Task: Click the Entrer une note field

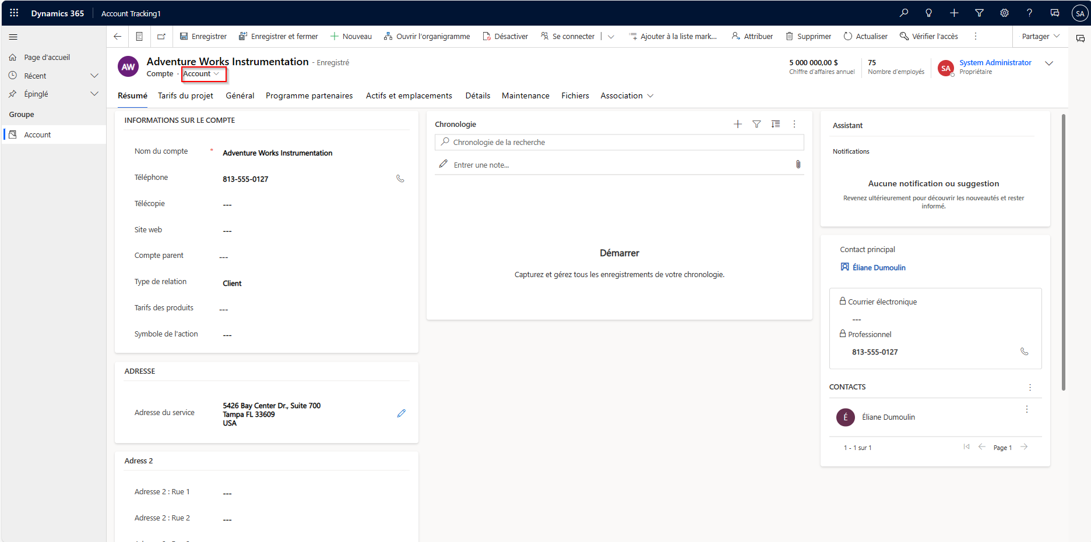Action: (x=619, y=165)
